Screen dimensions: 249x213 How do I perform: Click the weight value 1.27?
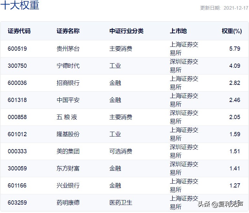235,186
